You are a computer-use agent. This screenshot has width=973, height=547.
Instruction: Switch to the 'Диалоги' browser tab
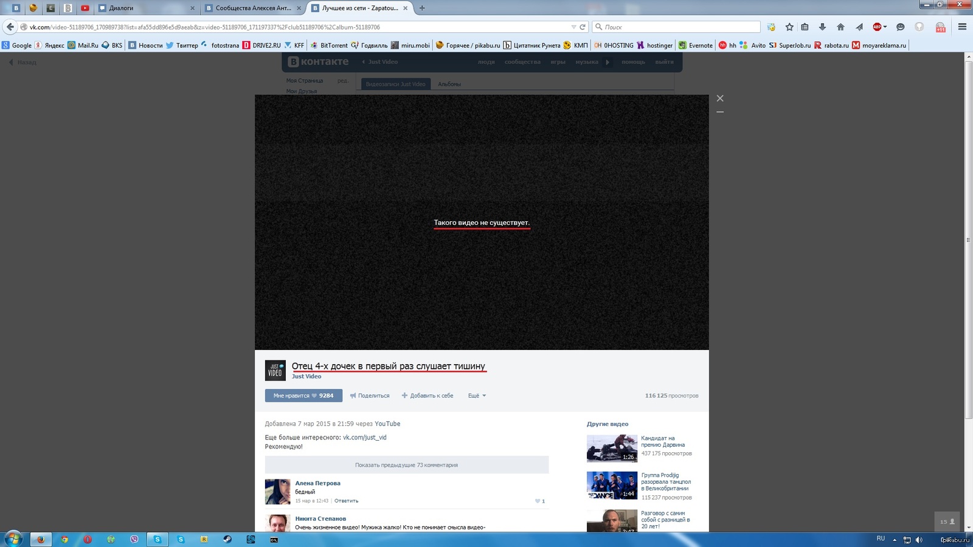146,8
